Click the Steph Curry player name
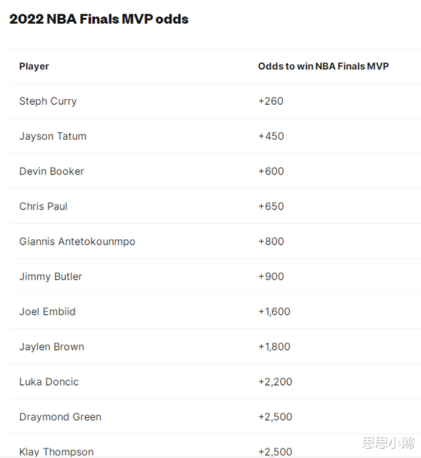421x458 pixels. [x=48, y=101]
